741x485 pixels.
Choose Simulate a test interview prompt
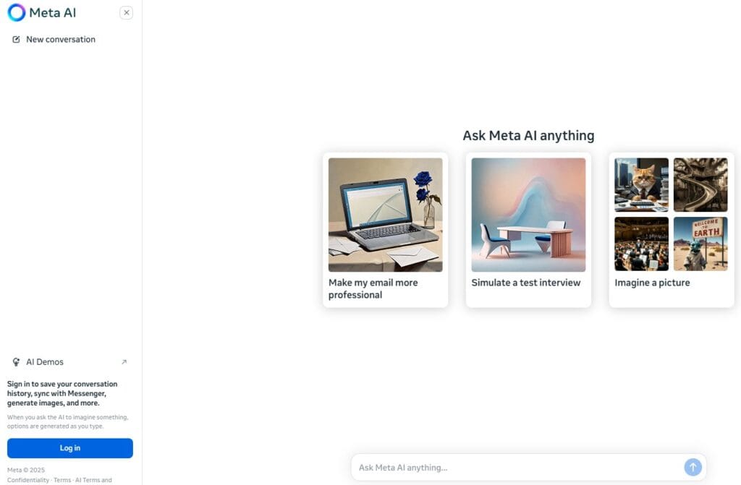point(526,283)
